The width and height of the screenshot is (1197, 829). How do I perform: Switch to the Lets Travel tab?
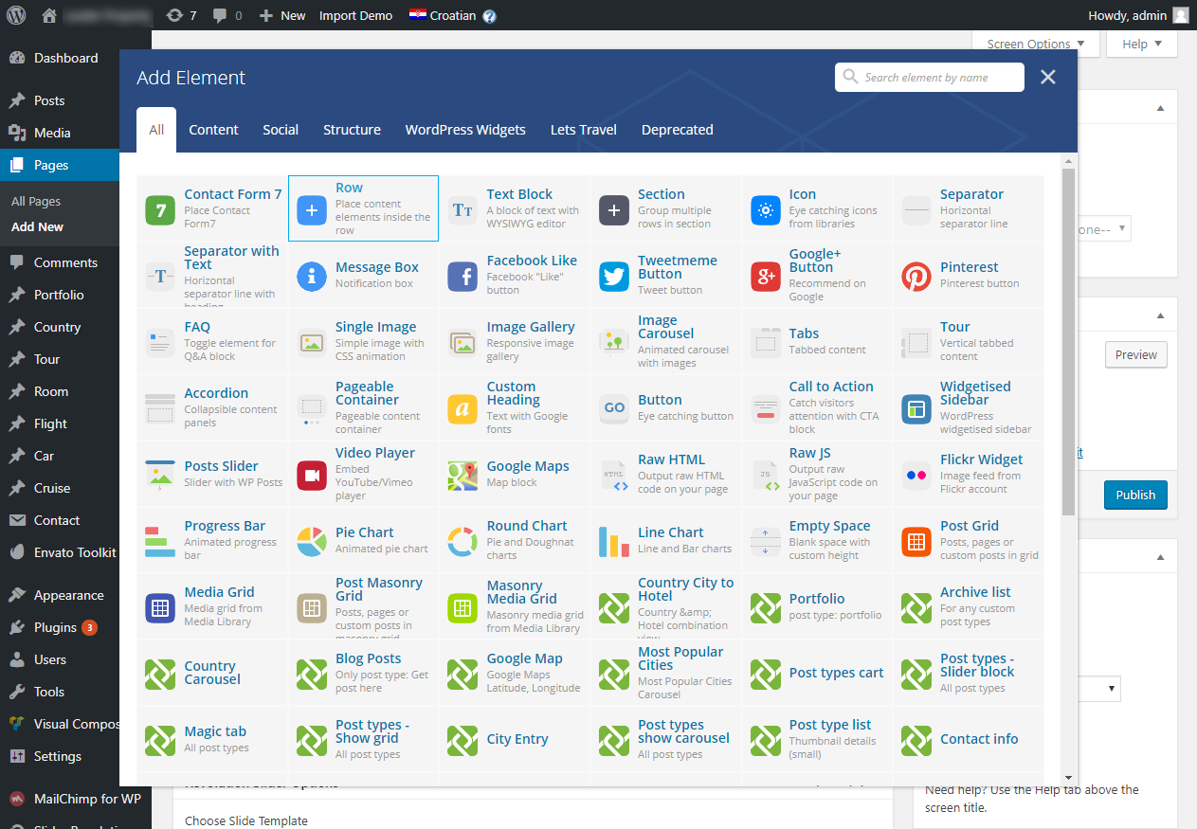point(583,130)
